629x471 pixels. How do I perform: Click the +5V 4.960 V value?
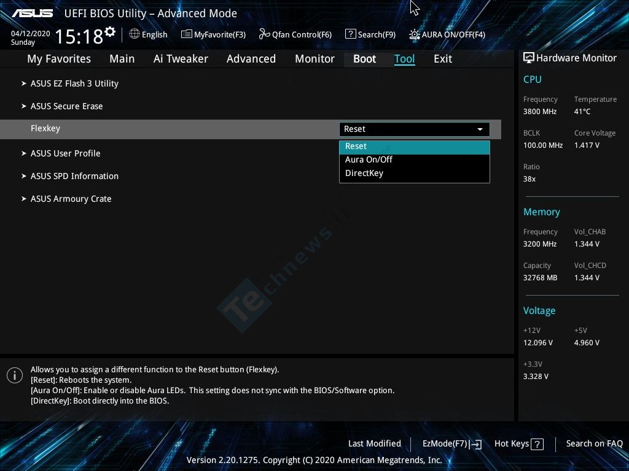[587, 343]
